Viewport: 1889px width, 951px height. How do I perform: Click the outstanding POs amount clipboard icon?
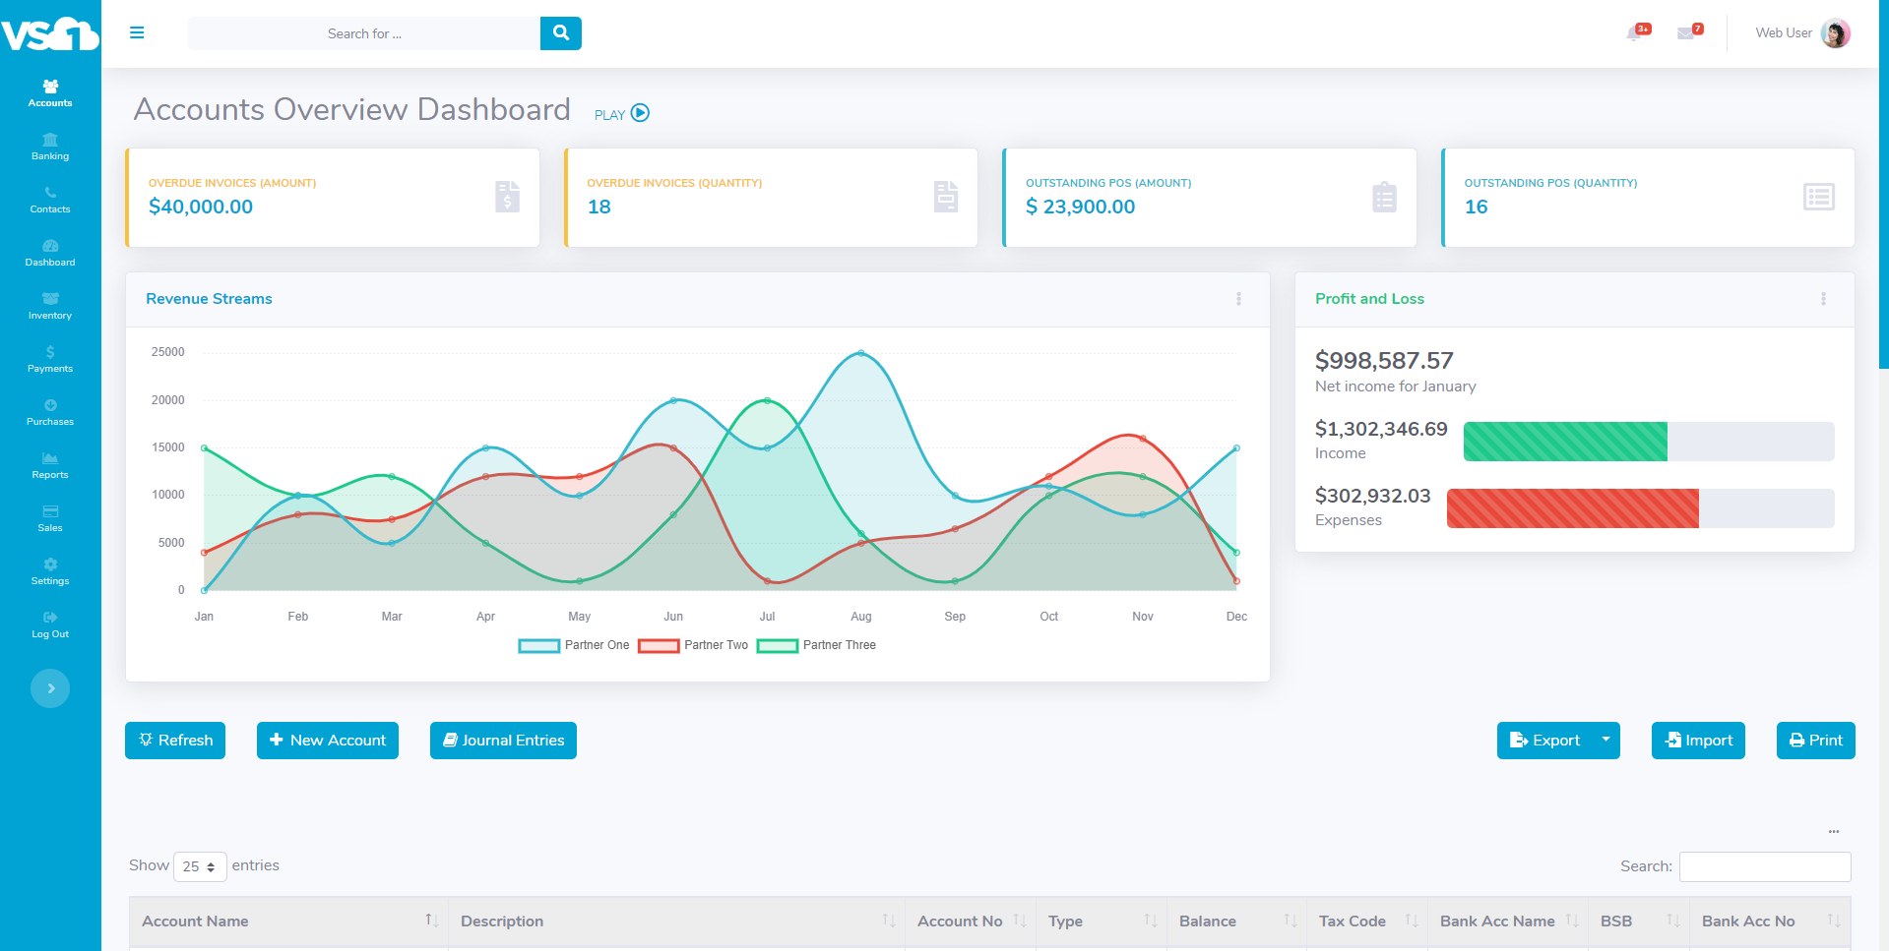[x=1384, y=197]
